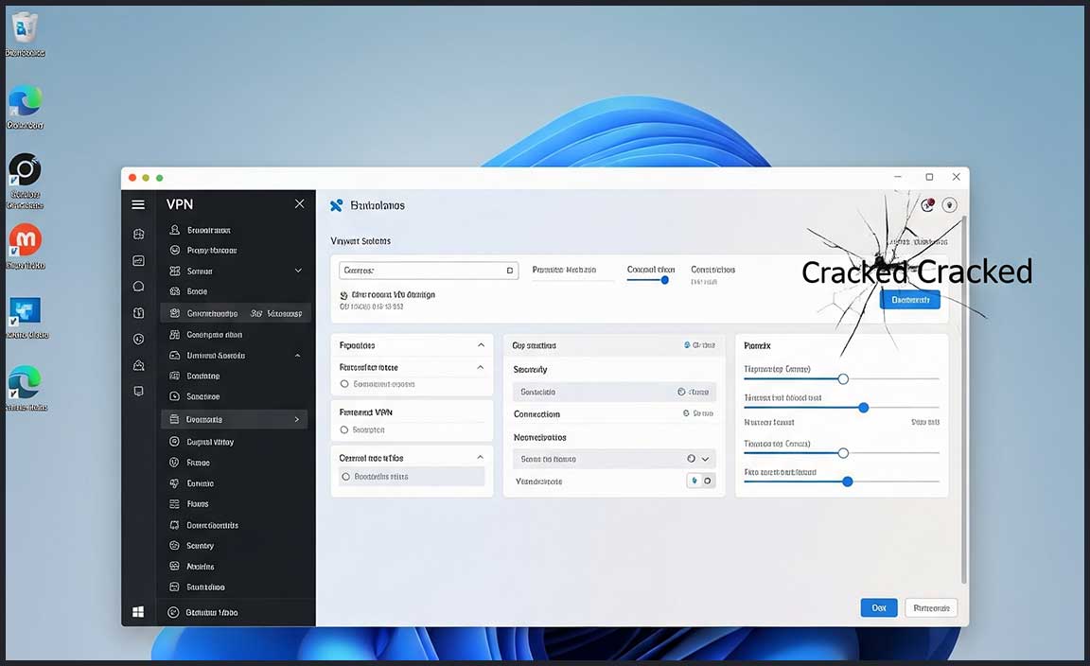
Task: Collapse the second header in the left settings panel
Action: (x=481, y=367)
